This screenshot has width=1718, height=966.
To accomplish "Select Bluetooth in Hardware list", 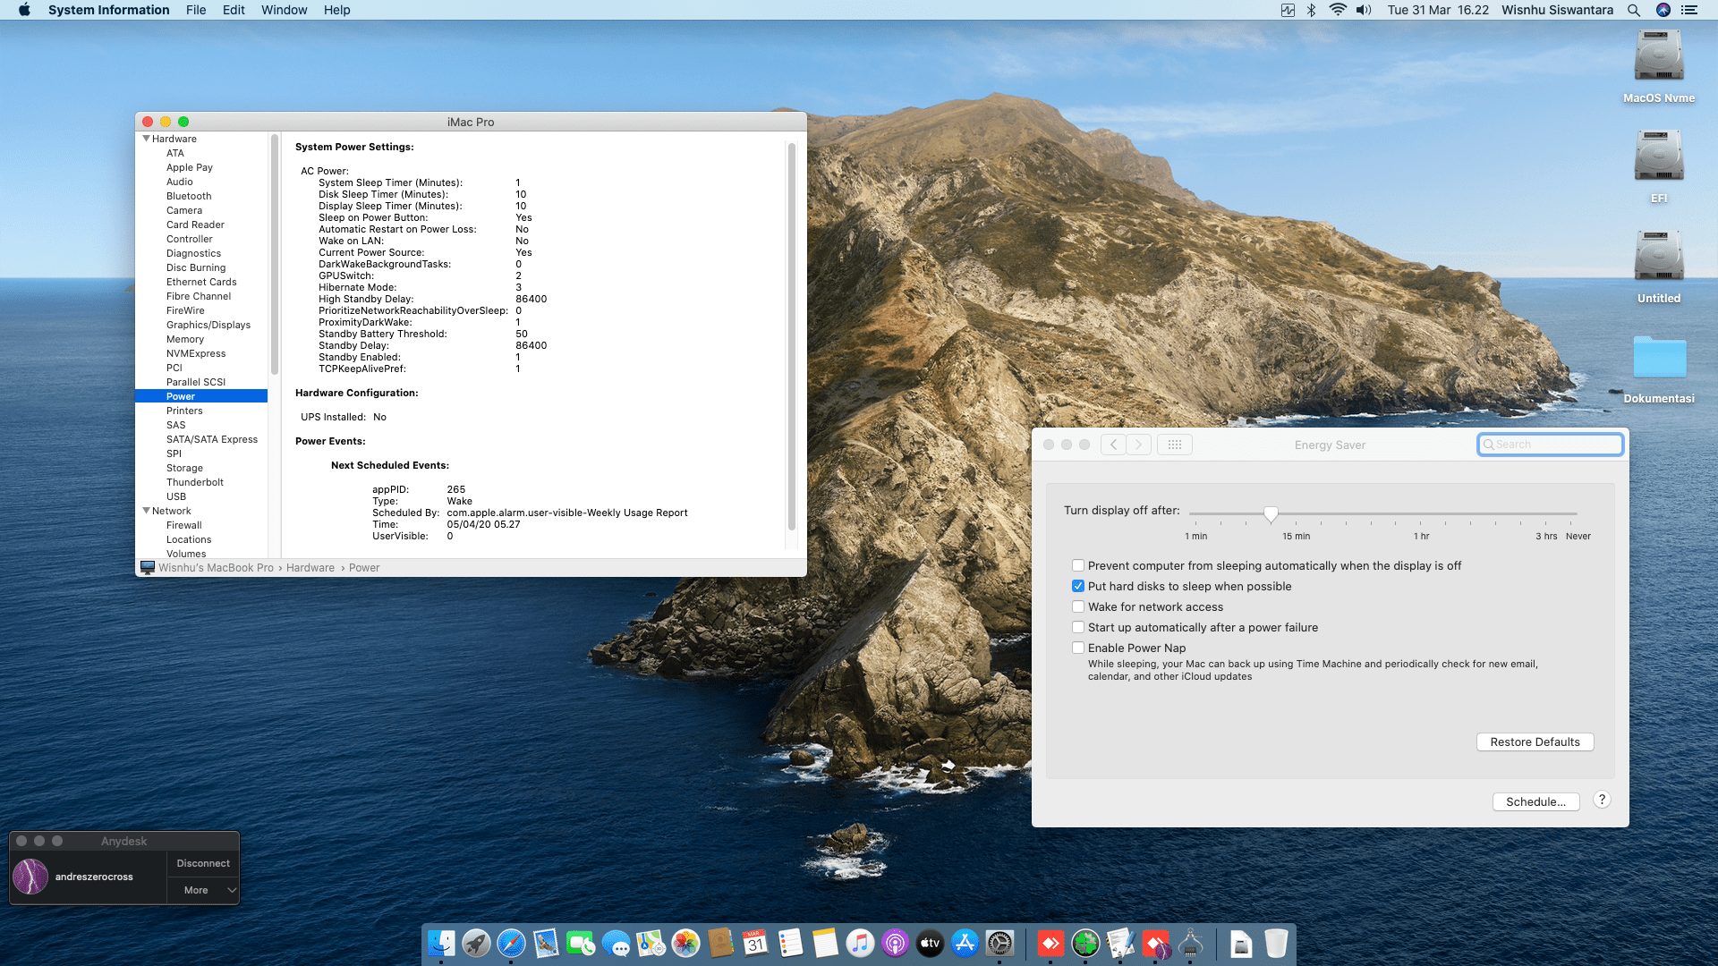I will 189,196.
